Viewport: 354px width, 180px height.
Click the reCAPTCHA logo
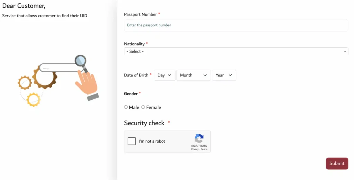point(199,139)
